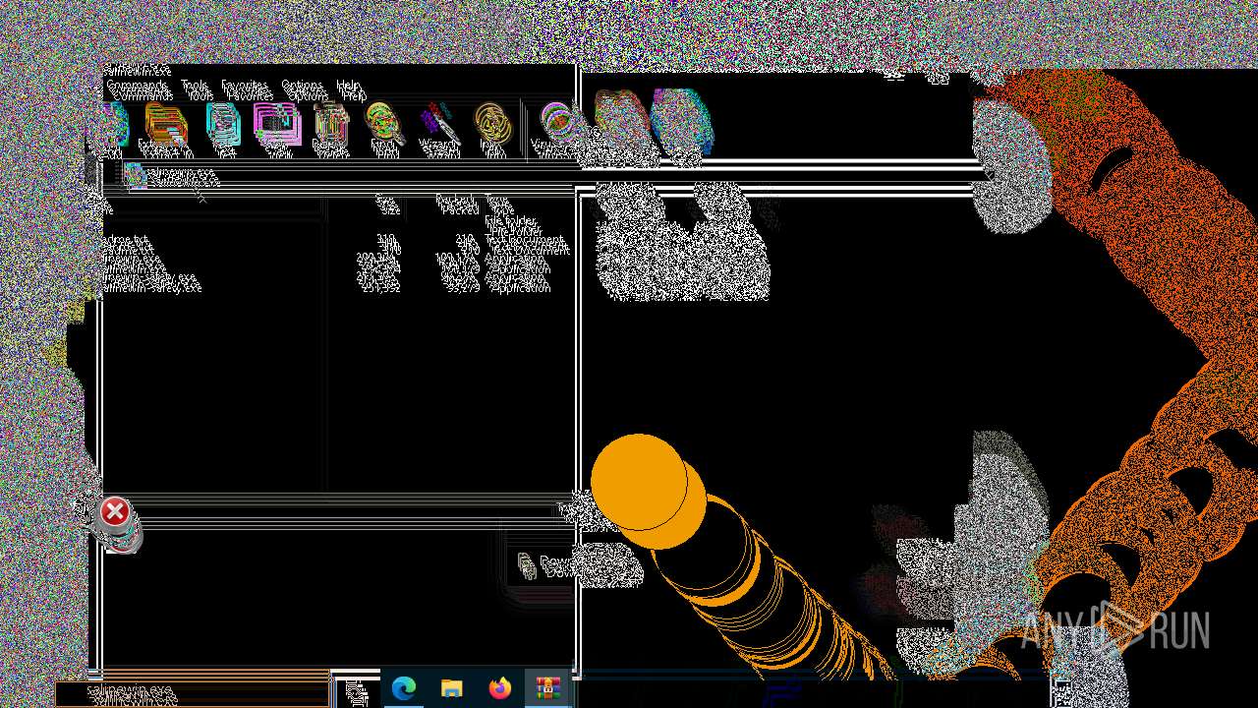1258x708 pixels.
Task: Click the Task View taskbar icon
Action: [357, 692]
